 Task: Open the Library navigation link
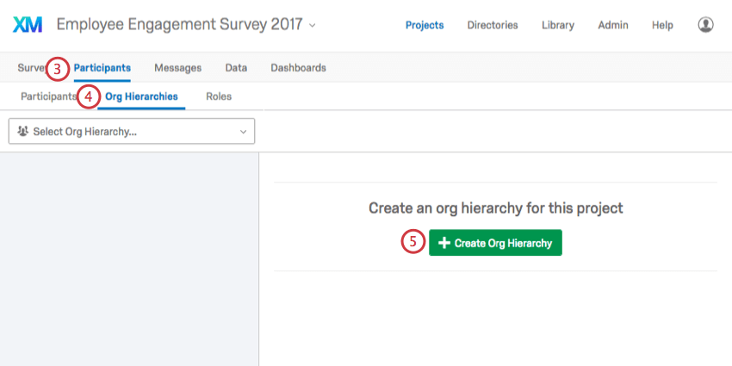click(x=558, y=25)
